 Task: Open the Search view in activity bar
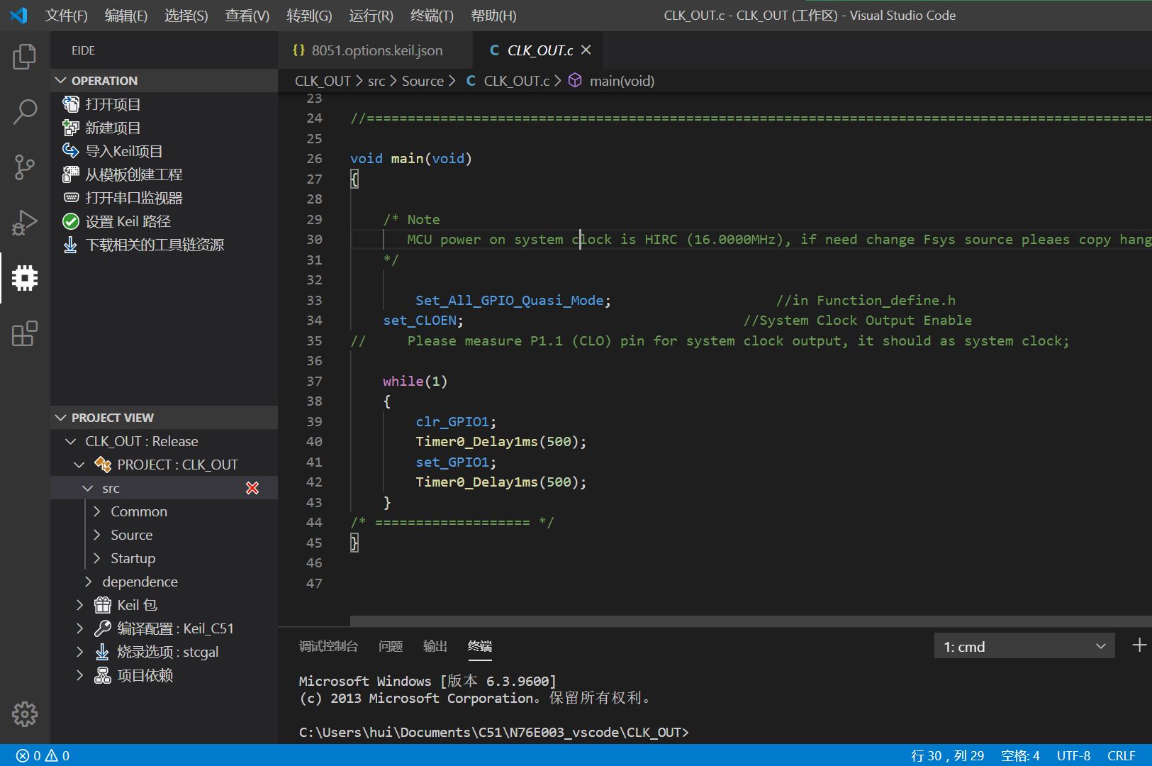point(25,112)
